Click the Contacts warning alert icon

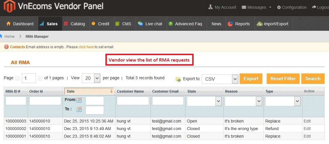[6, 47]
